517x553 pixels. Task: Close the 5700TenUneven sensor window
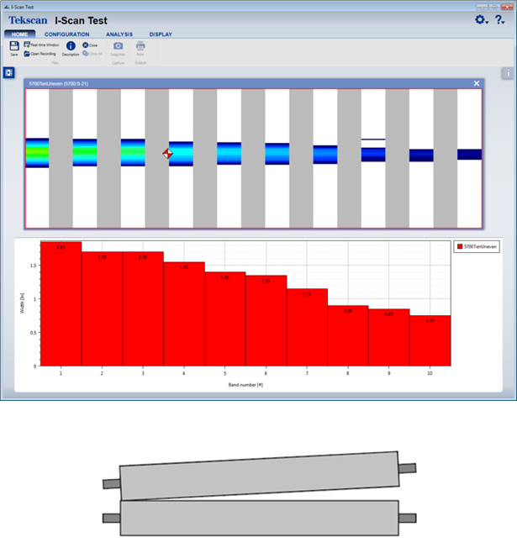477,83
